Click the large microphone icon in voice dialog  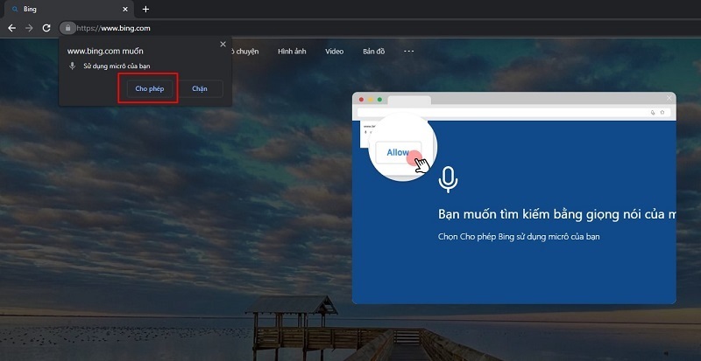[448, 179]
